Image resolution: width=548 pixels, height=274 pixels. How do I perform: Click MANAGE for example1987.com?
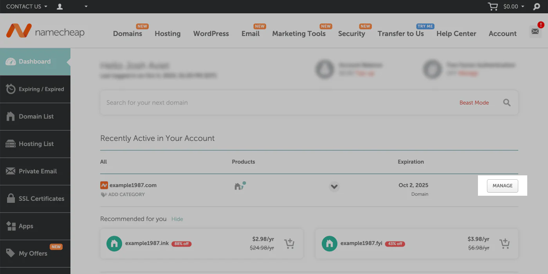coord(502,186)
